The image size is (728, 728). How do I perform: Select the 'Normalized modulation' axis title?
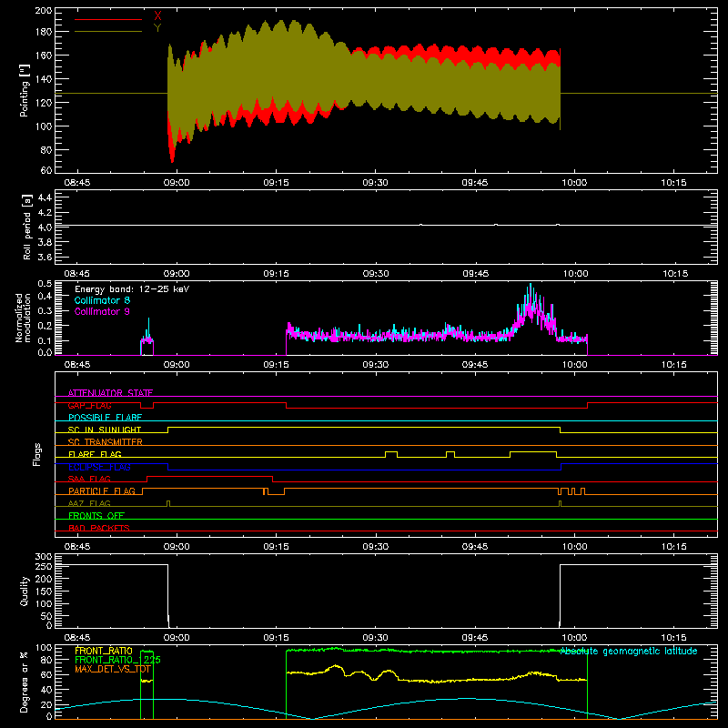24,318
